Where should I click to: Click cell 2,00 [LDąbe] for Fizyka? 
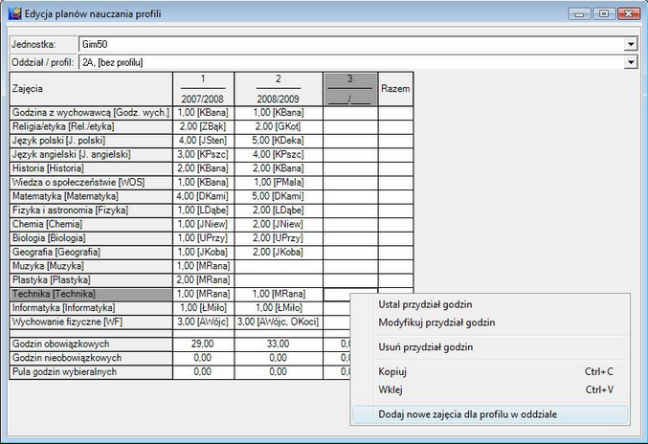coord(279,211)
